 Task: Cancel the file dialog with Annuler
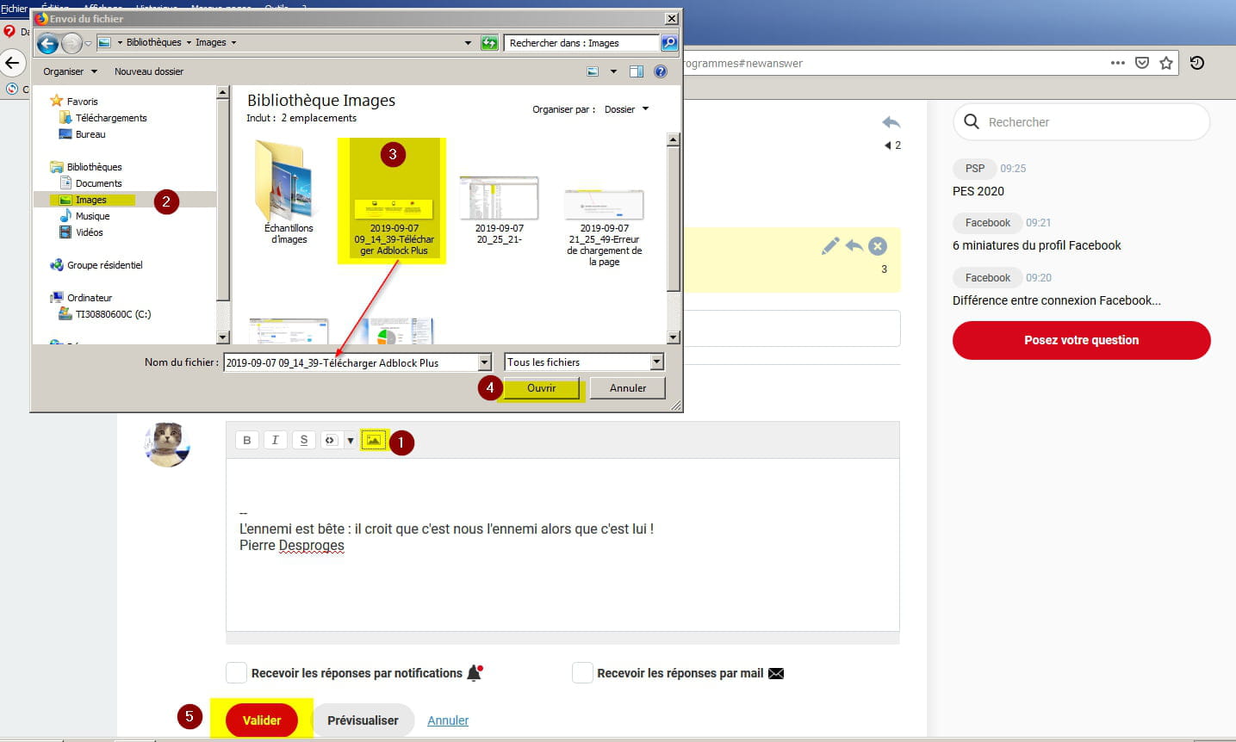(x=628, y=388)
